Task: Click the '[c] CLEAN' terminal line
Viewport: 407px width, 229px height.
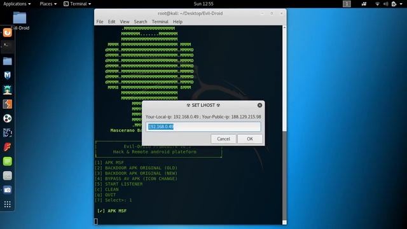Action: point(107,190)
